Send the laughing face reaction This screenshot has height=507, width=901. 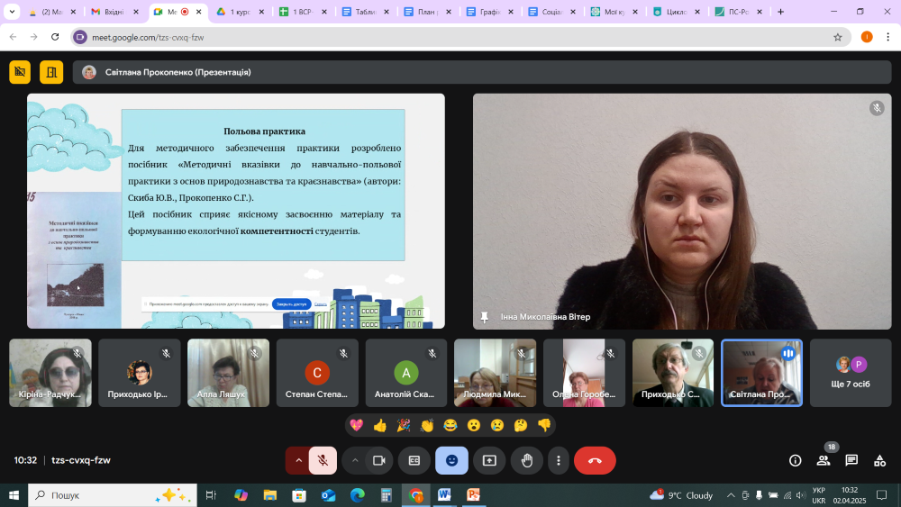[450, 425]
